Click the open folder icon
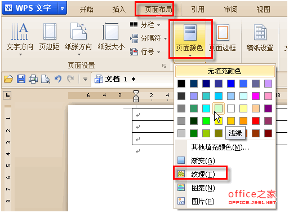This screenshot has height=213, width=289. [x=8, y=79]
